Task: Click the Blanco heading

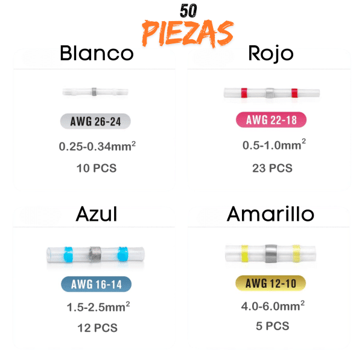Action: 97,53
